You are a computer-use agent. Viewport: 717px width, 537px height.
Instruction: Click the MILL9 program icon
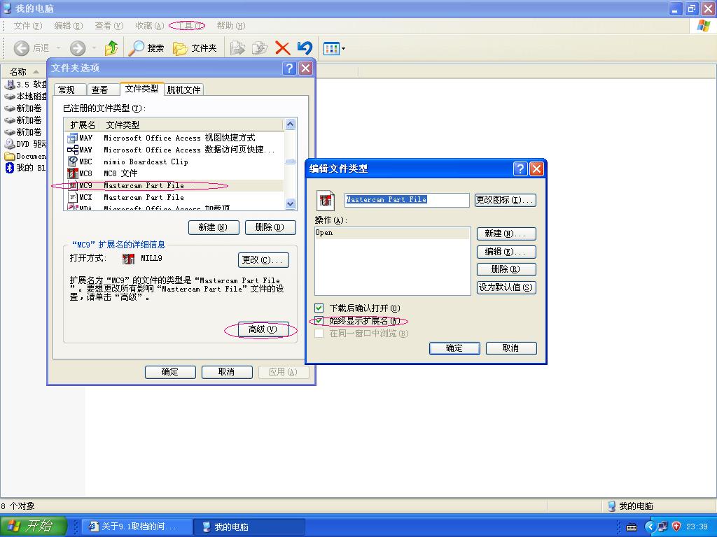pyautogui.click(x=129, y=259)
